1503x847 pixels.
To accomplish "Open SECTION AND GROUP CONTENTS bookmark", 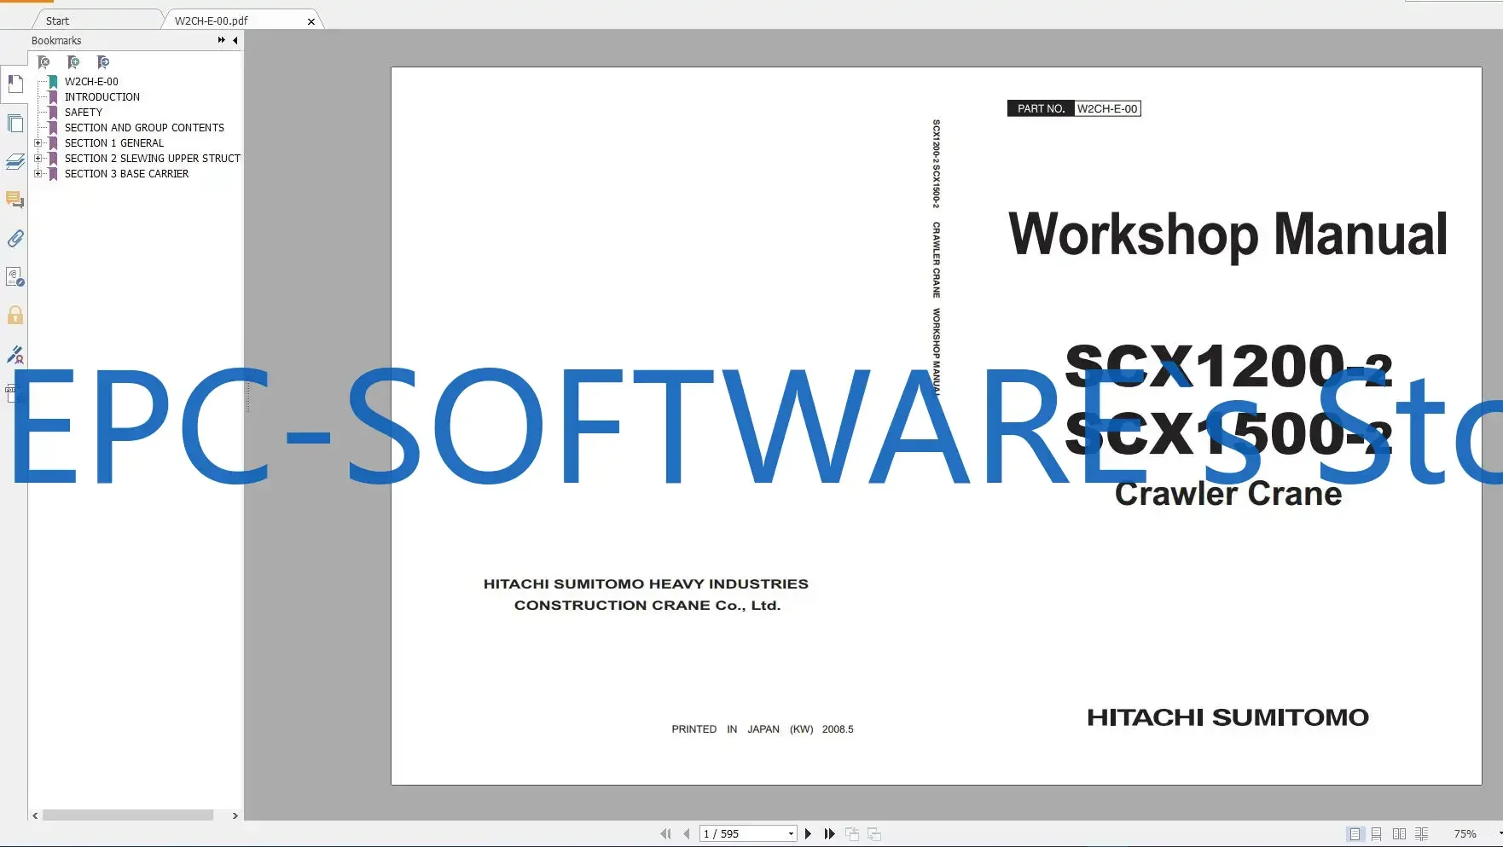I will coord(144,128).
